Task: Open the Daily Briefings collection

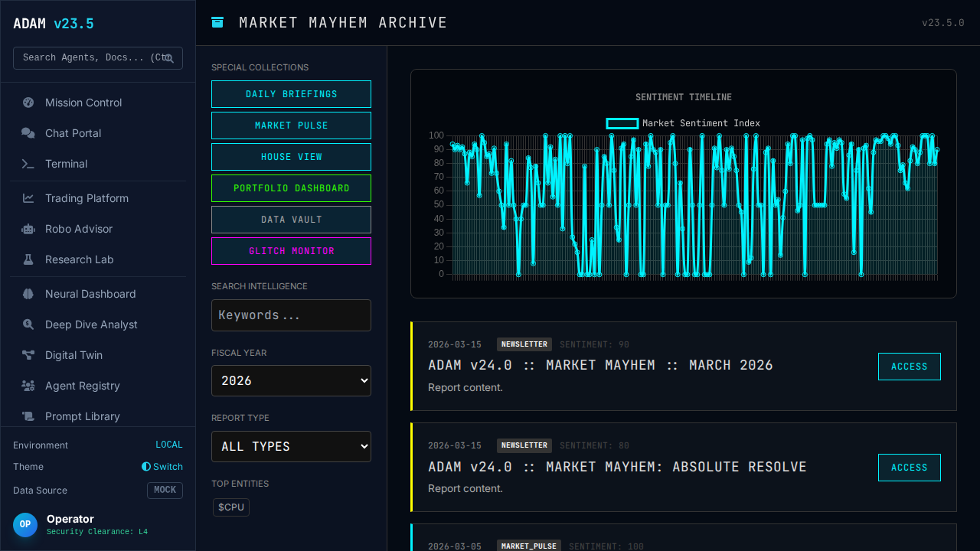Action: coord(291,94)
